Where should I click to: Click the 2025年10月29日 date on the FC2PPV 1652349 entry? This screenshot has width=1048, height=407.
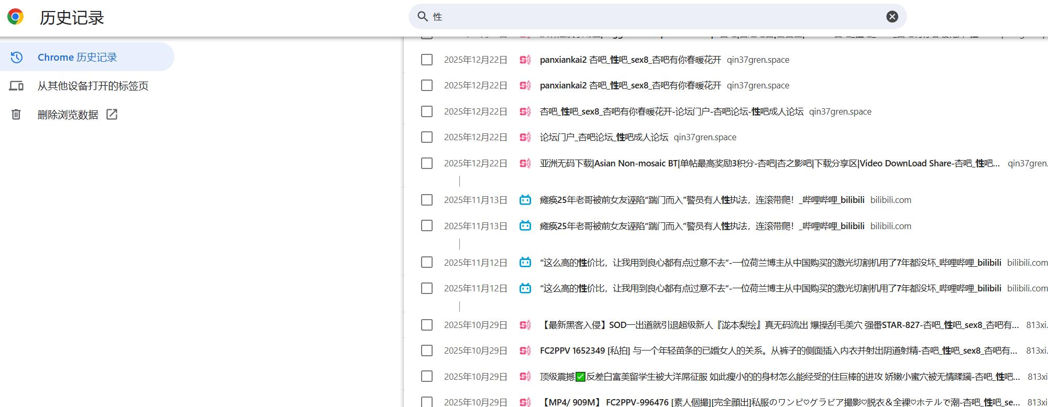(476, 351)
